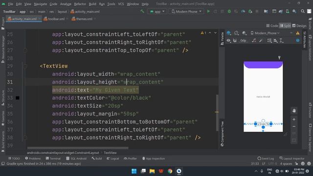Screen dimensions: 313x176
Task: Open the App Inspection tool window
Action: point(154,158)
